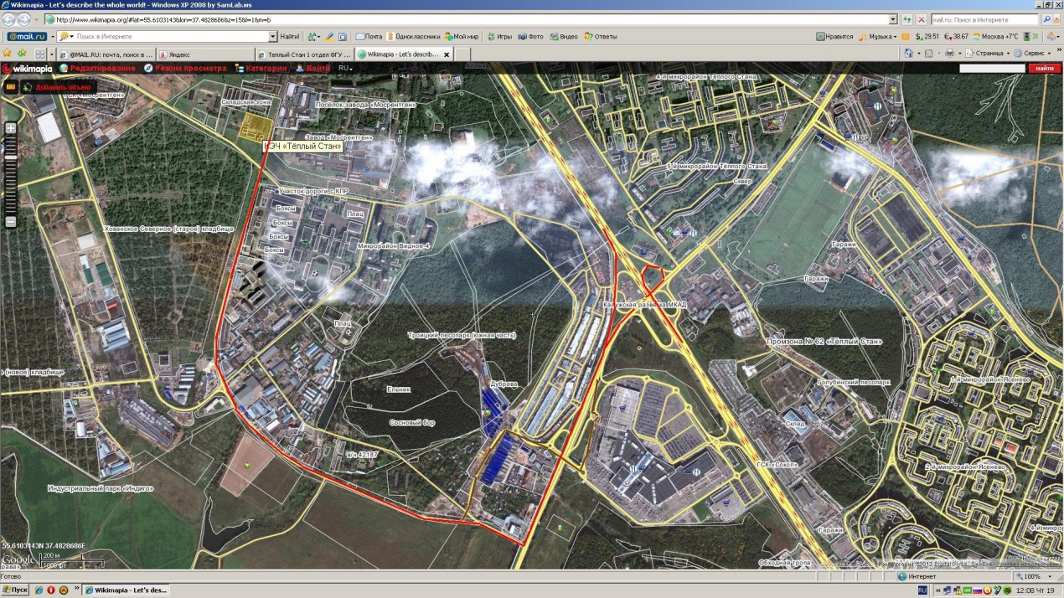Click the red найти search button
Image resolution: width=1064 pixels, height=598 pixels.
pos(1044,68)
